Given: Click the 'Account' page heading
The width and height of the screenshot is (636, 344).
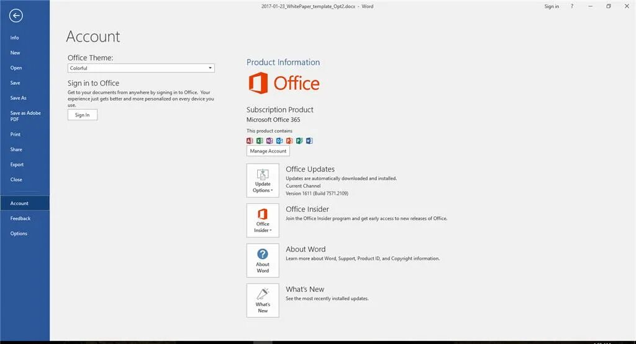Looking at the screenshot, I should 93,37.
